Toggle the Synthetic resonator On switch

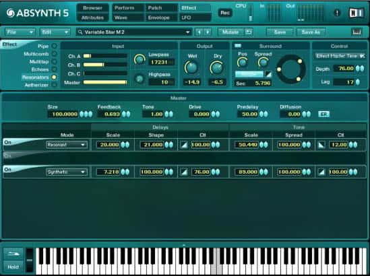pyautogui.click(x=8, y=170)
